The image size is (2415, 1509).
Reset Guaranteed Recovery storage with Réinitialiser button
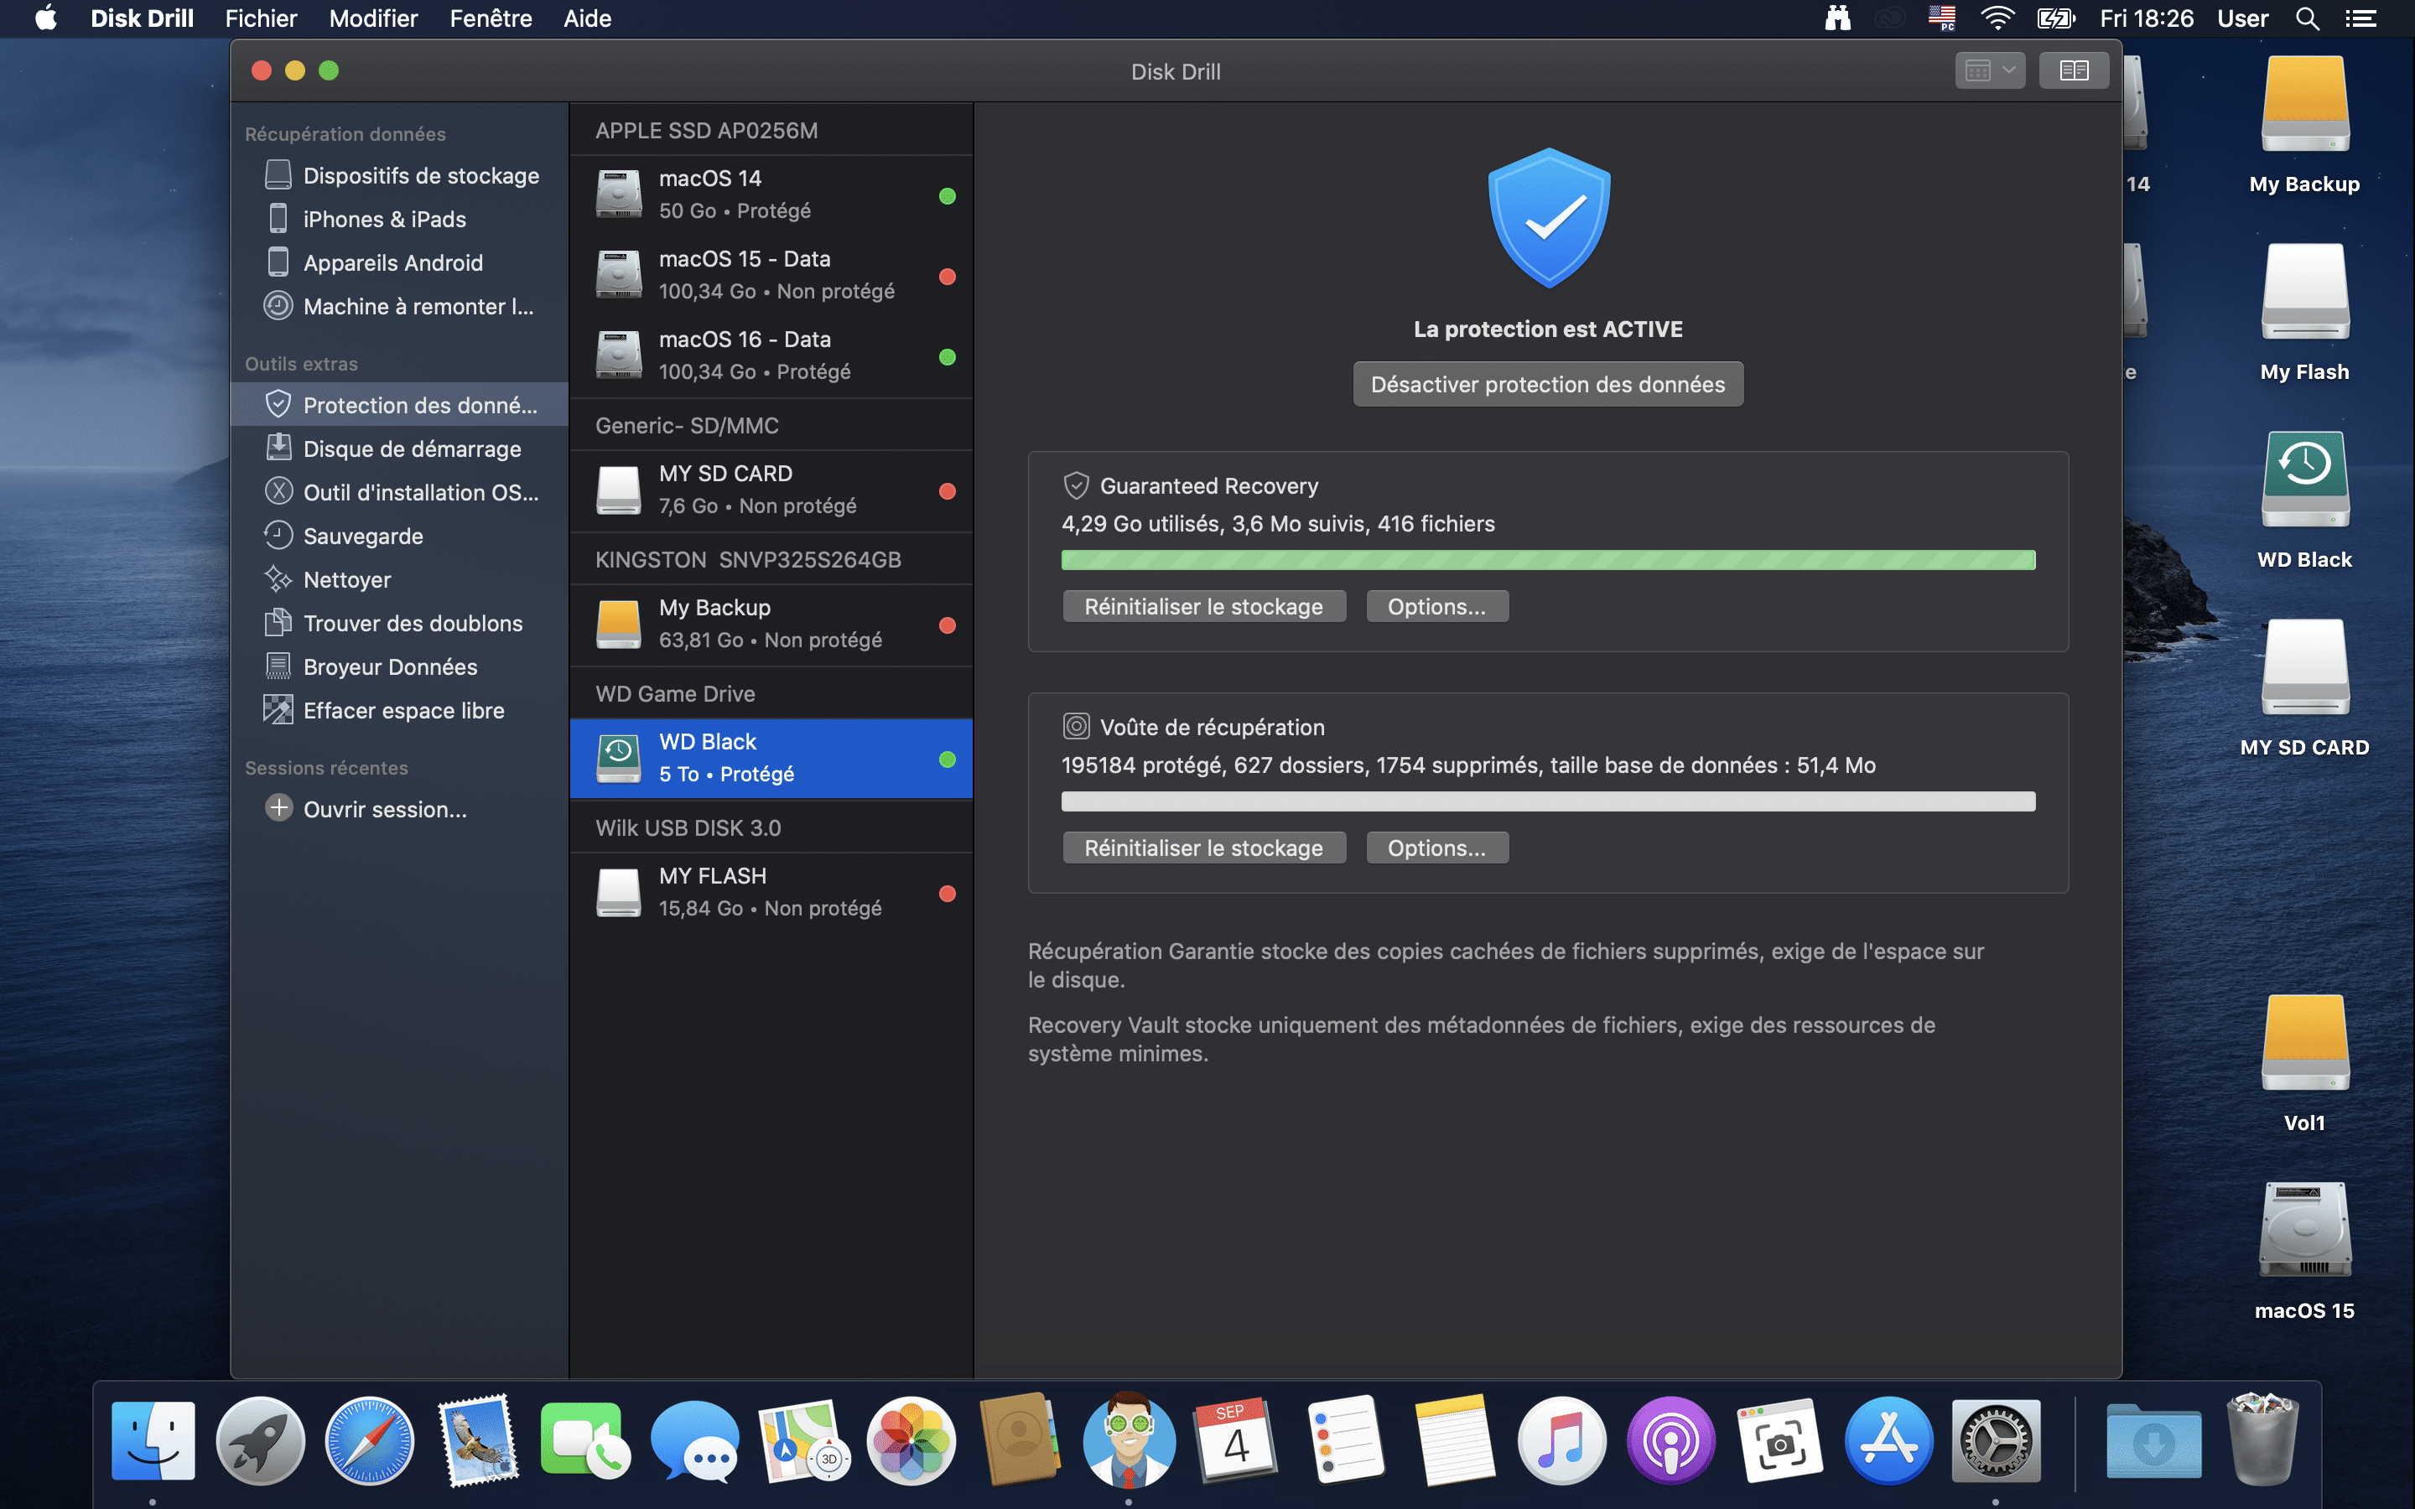click(1203, 607)
